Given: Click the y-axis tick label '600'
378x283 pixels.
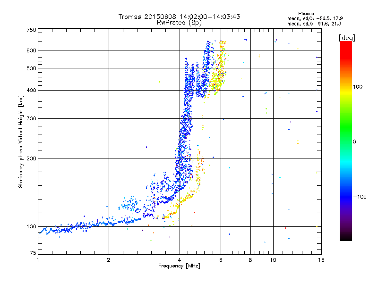Looking at the screenshot, I should (31, 50).
